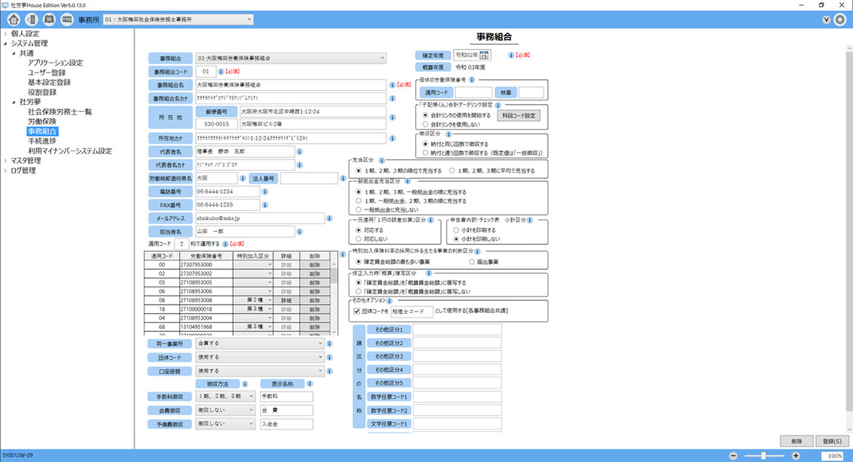The image size is (853, 462).
Task: Click the round V icon at top right
Action: (x=827, y=20)
